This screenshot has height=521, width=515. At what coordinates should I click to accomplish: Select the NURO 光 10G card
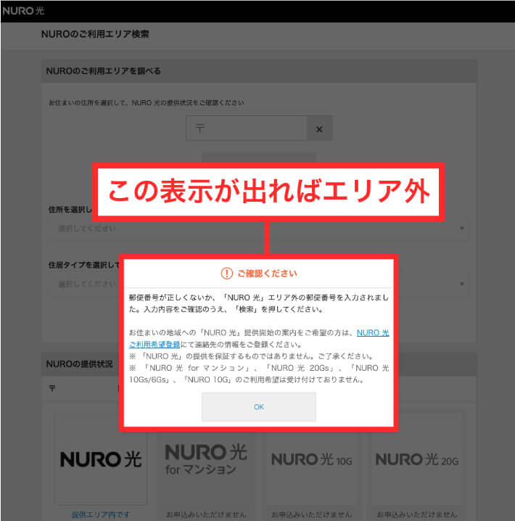[311, 464]
